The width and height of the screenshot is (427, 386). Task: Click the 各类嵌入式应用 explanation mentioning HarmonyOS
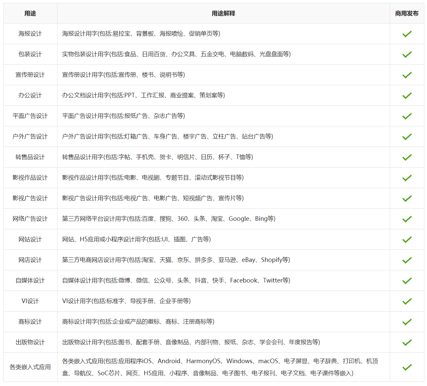point(220,367)
